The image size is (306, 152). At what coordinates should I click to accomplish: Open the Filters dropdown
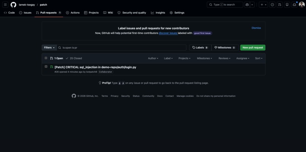point(49,48)
